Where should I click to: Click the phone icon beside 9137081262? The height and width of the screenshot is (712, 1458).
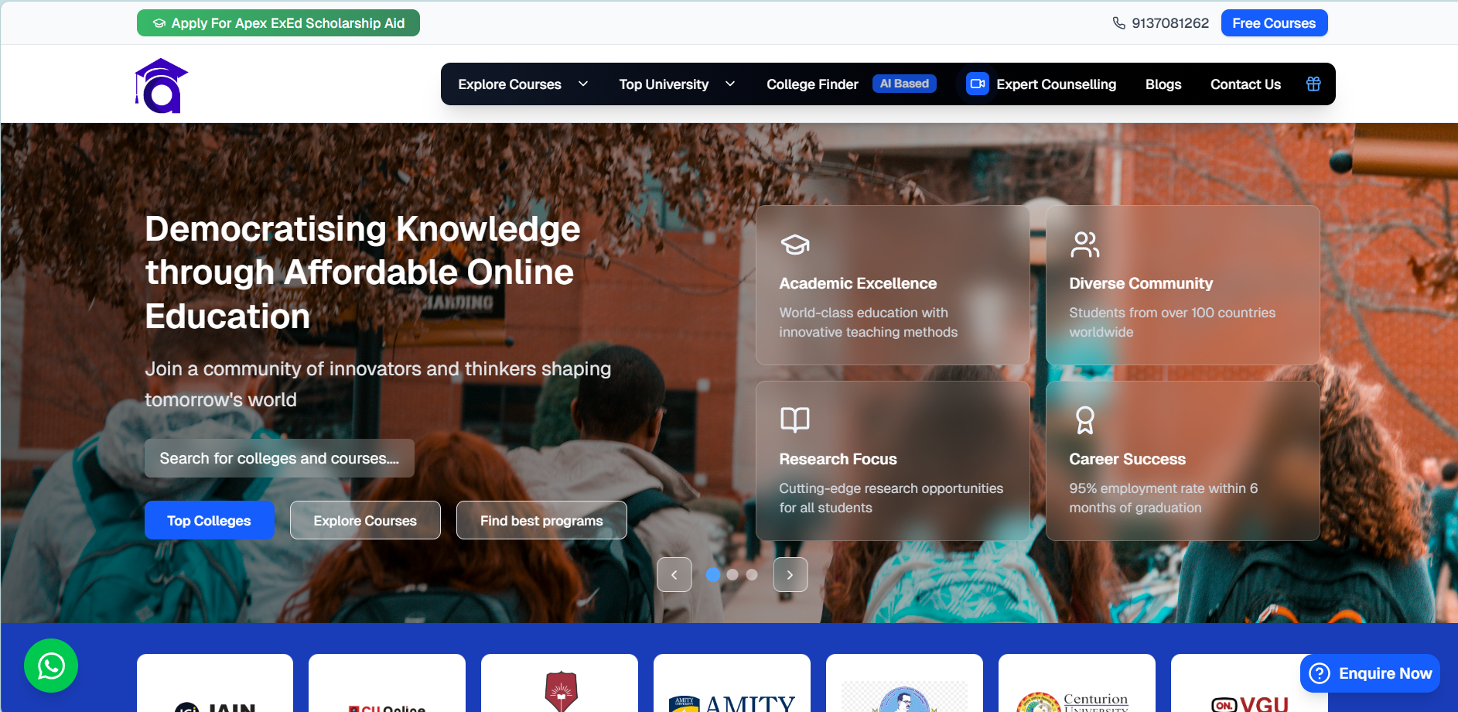(1118, 22)
